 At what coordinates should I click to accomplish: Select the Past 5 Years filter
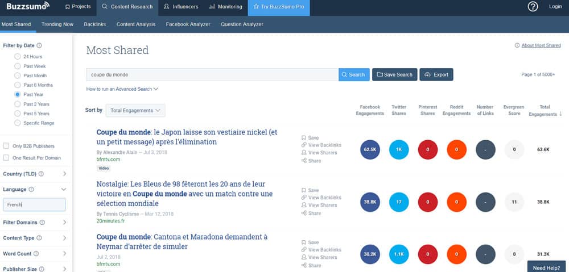tap(18, 114)
